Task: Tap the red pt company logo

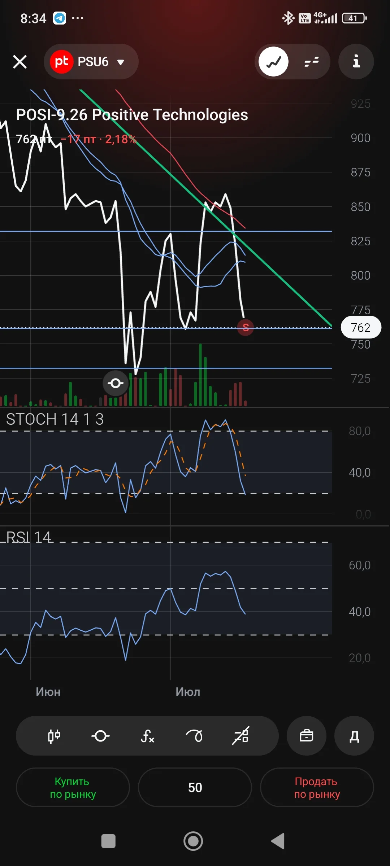Action: [61, 62]
